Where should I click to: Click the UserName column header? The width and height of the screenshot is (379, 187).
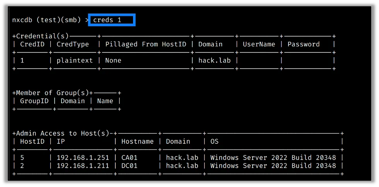coord(259,44)
